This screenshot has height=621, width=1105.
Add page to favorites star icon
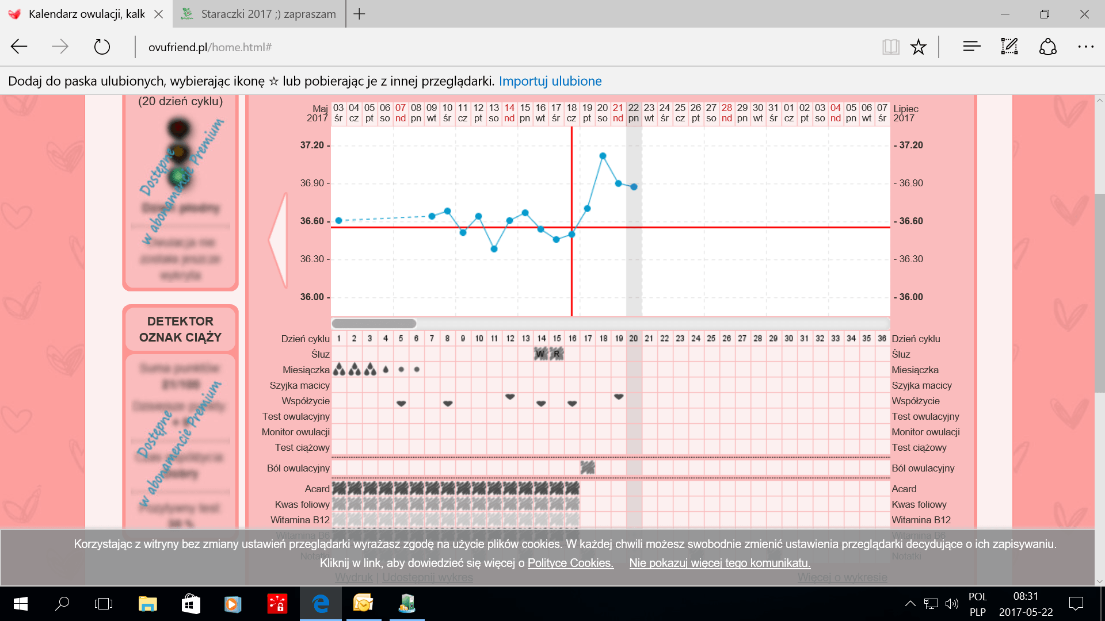(x=919, y=47)
